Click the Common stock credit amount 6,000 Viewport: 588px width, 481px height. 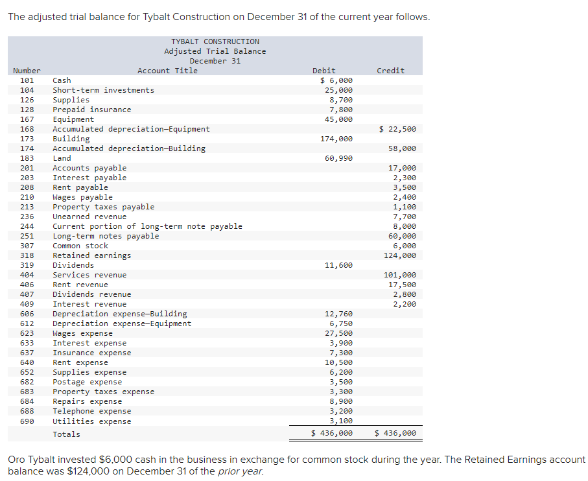pos(406,246)
